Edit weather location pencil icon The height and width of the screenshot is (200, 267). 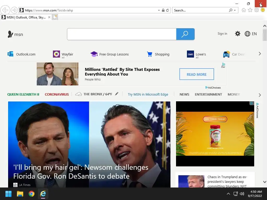pos(117,94)
